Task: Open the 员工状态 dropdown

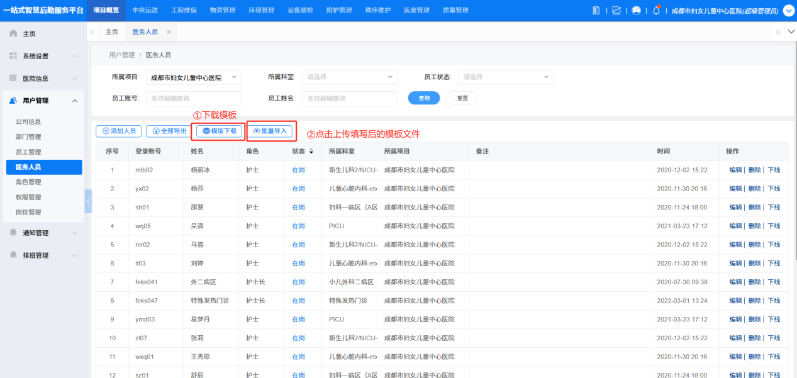Action: coord(506,77)
